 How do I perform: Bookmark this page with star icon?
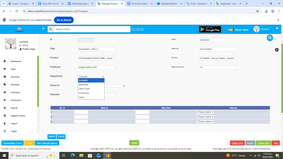[257, 11]
